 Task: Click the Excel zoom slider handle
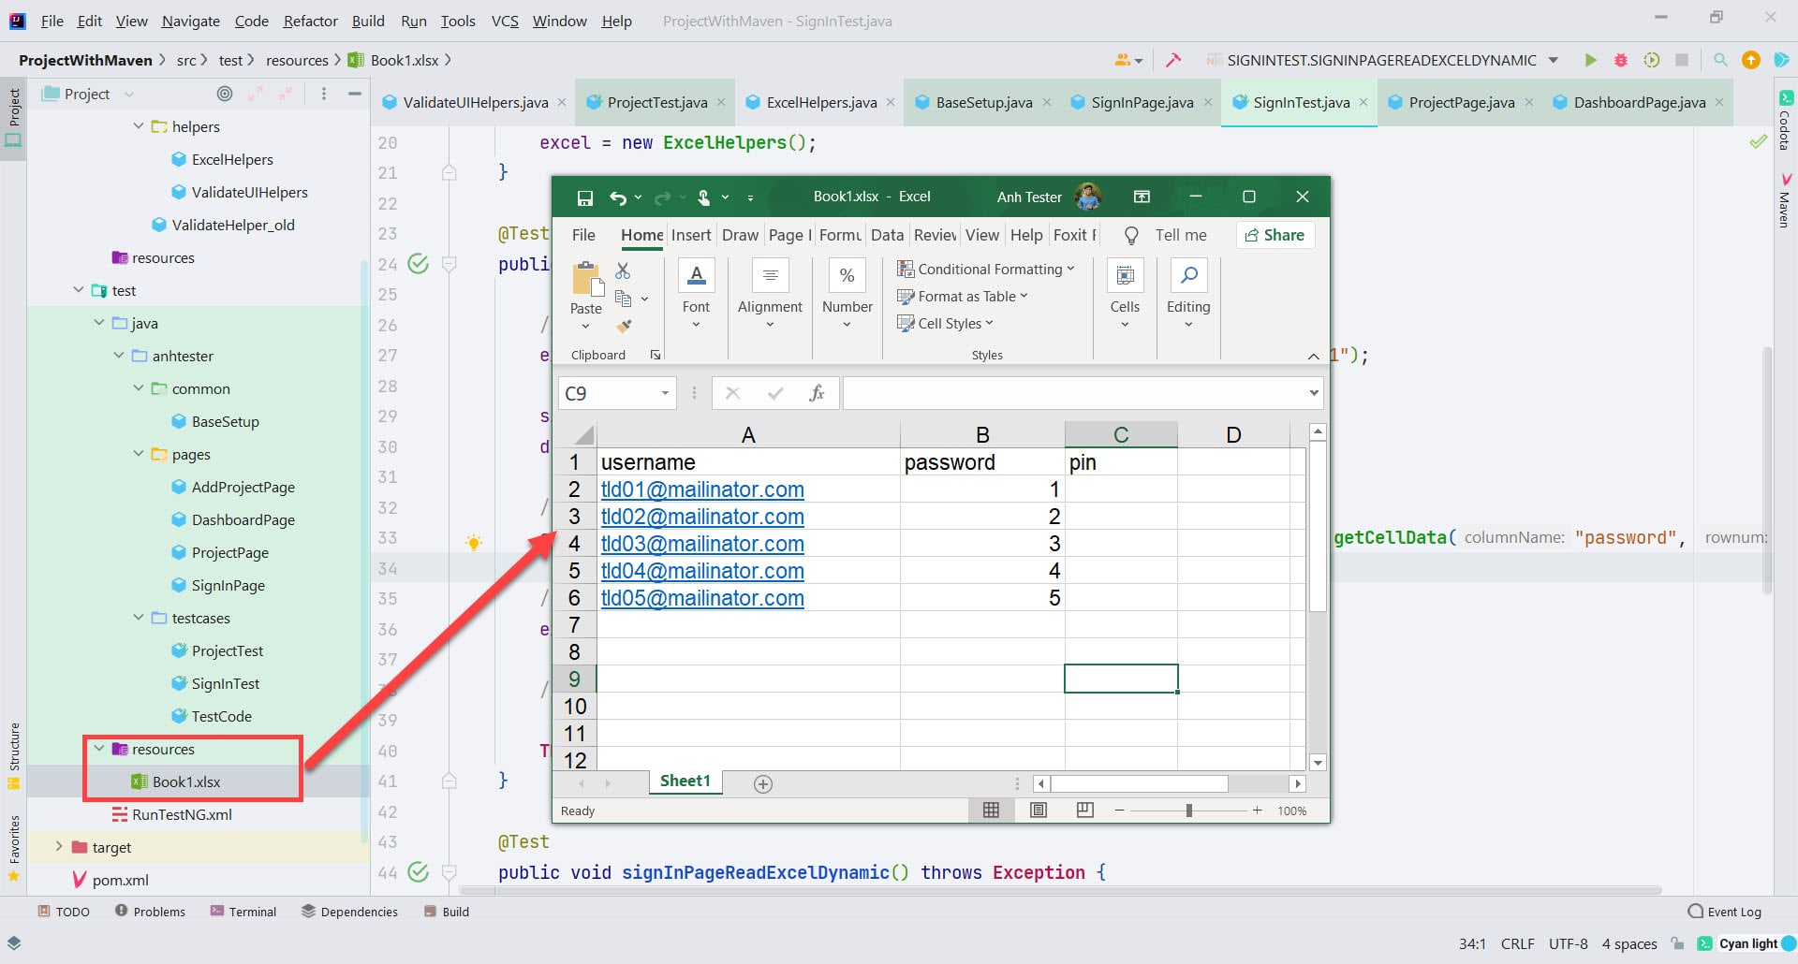click(x=1188, y=811)
